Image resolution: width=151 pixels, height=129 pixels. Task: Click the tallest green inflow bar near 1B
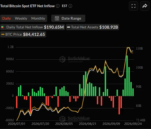click(127, 76)
